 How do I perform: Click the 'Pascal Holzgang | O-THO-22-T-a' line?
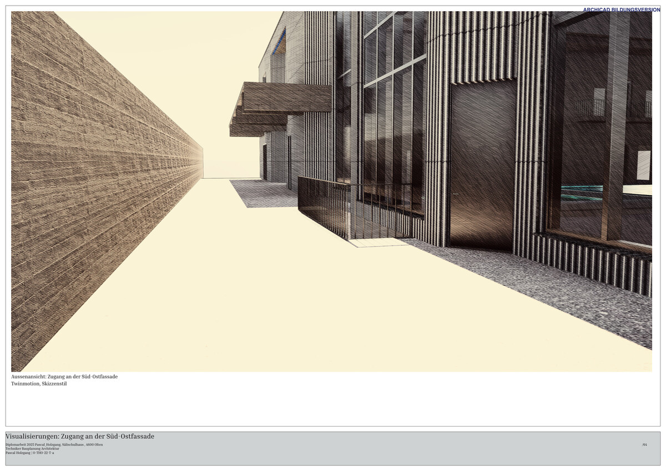29,453
